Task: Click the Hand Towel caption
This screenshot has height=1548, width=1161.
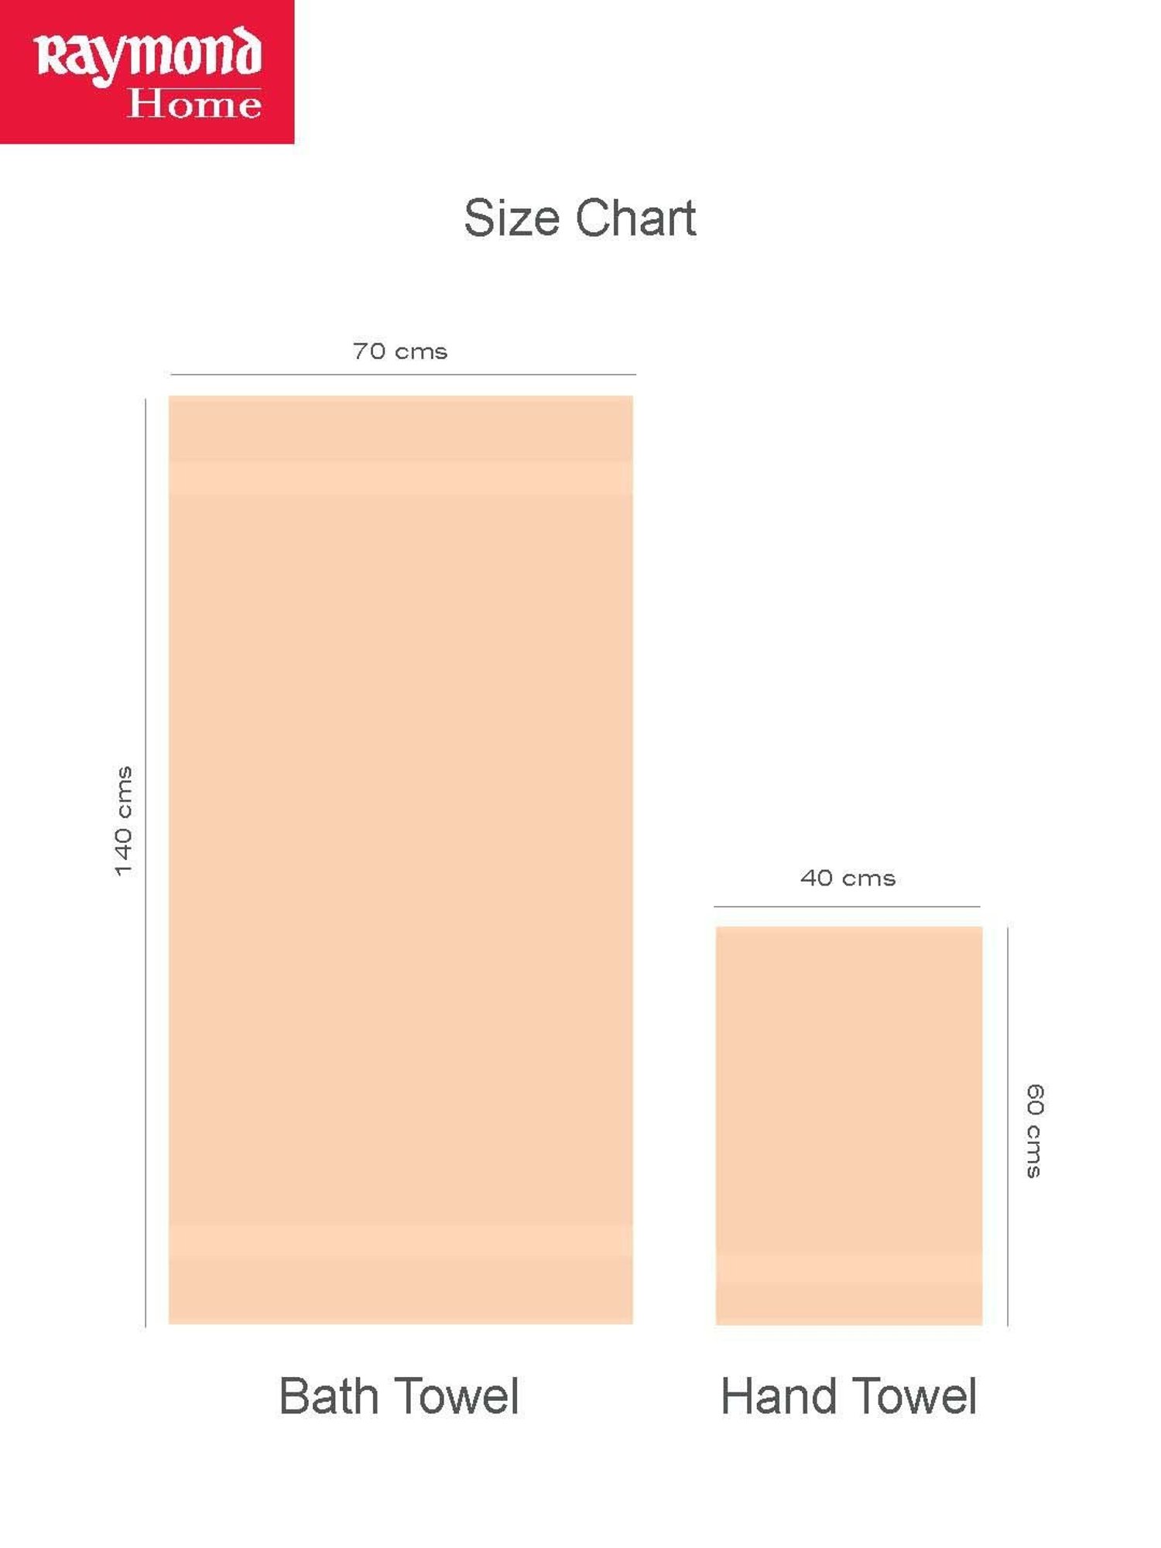Action: (848, 1396)
